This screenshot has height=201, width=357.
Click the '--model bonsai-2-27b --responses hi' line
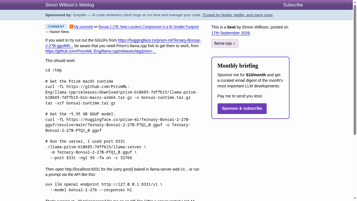[x=91, y=190]
